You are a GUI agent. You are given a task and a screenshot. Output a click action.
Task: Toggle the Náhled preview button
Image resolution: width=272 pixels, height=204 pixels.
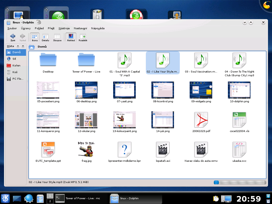[x=71, y=37]
